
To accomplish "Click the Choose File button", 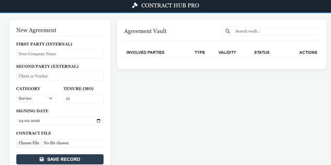I will (29, 143).
